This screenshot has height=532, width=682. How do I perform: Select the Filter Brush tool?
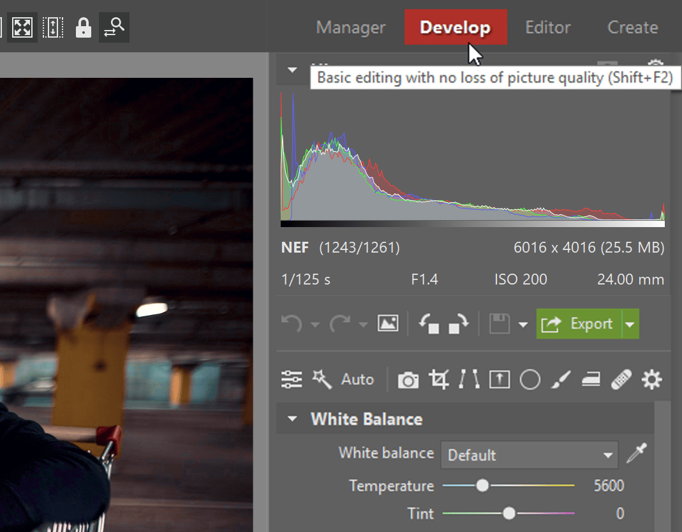click(561, 380)
